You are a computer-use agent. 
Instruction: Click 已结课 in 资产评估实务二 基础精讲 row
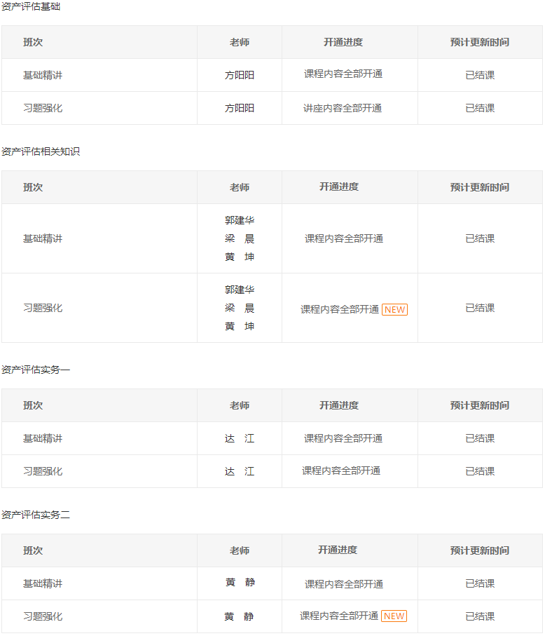480,583
